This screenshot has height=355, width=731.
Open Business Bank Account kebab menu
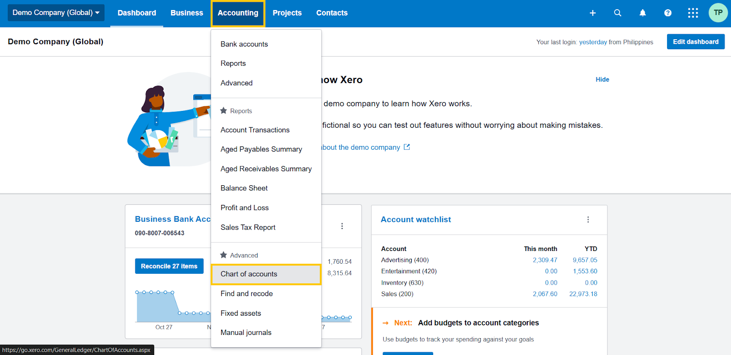[342, 226]
